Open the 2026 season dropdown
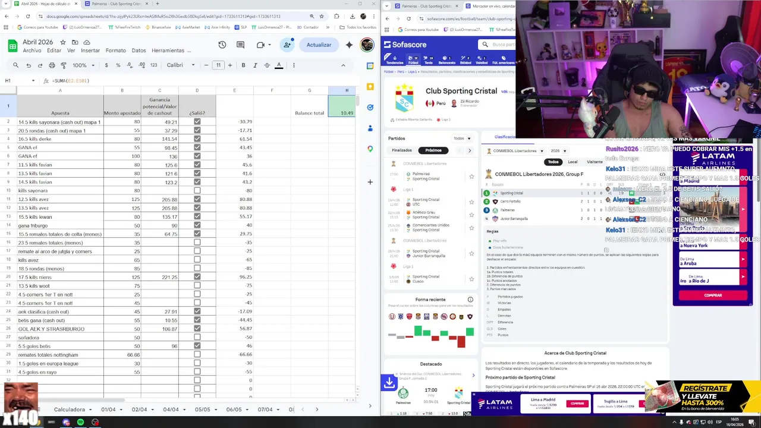This screenshot has width=761, height=428. click(x=558, y=151)
